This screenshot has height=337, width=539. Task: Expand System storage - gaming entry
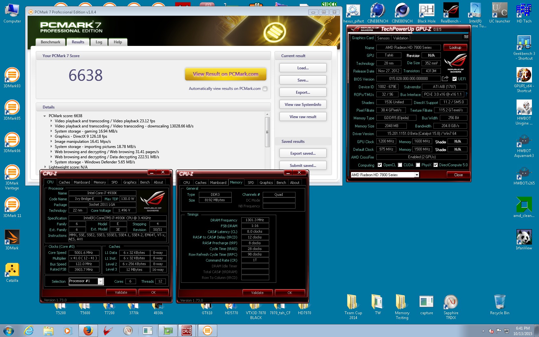pyautogui.click(x=51, y=131)
